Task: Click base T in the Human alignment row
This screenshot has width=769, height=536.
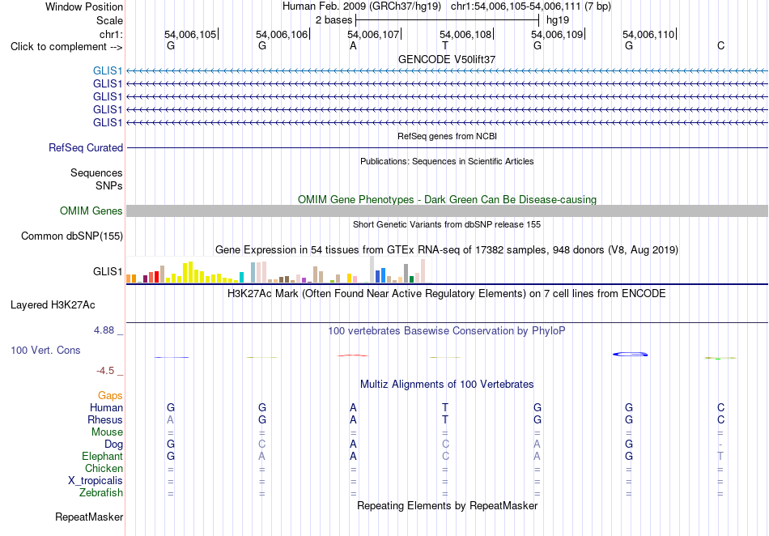Action: [445, 407]
